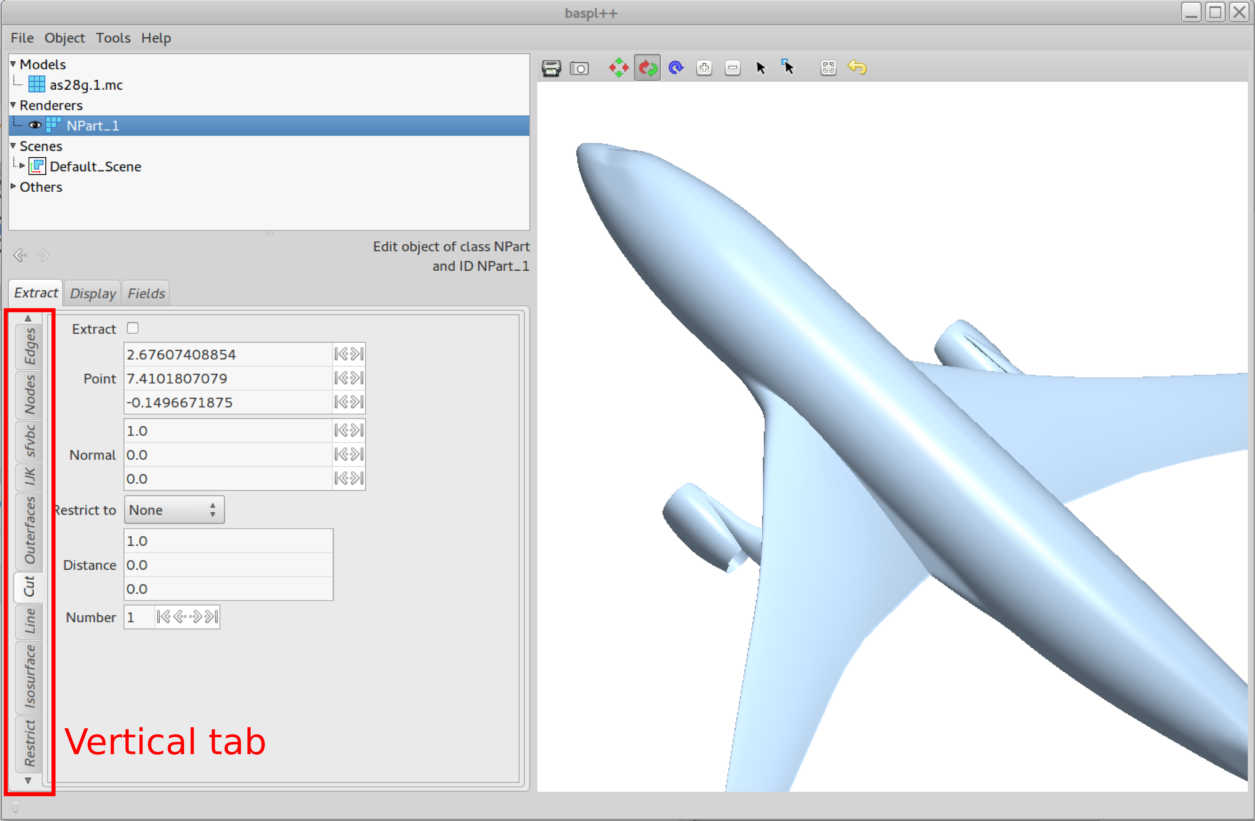Select the black arrow pick tool
The image size is (1255, 821).
pos(760,68)
